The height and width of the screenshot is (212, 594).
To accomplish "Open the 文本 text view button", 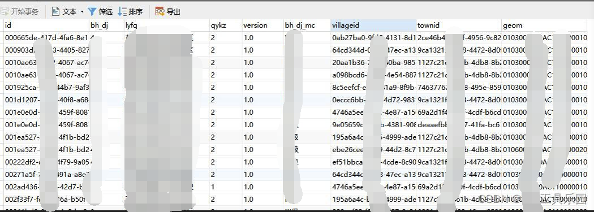I will click(64, 12).
